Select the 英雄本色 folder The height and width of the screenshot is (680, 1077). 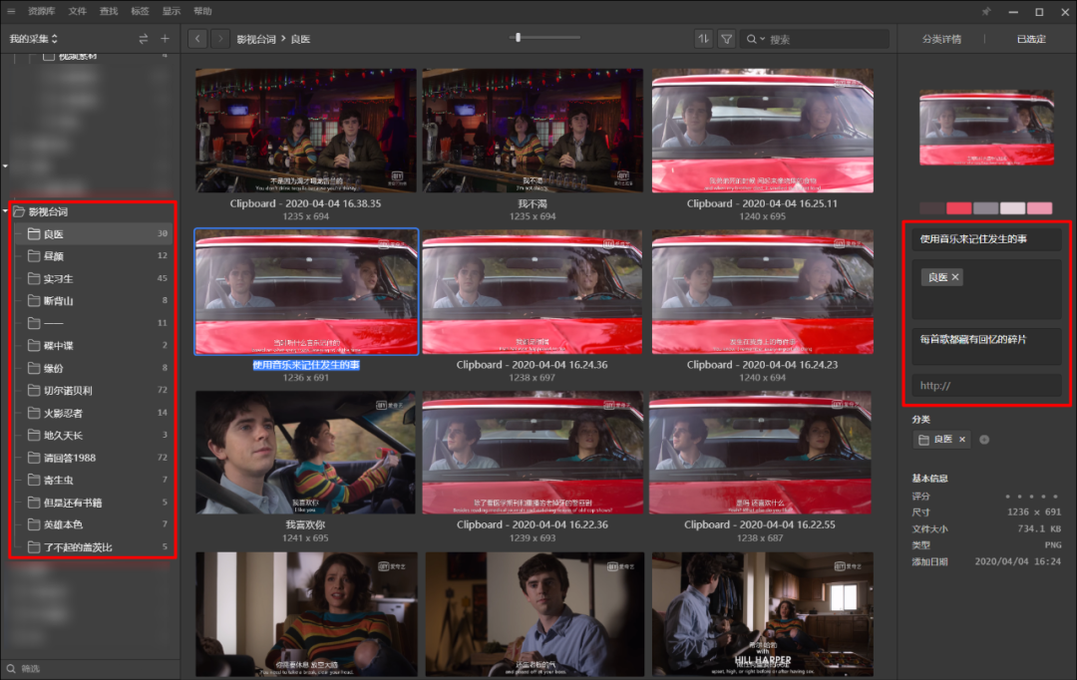92,524
